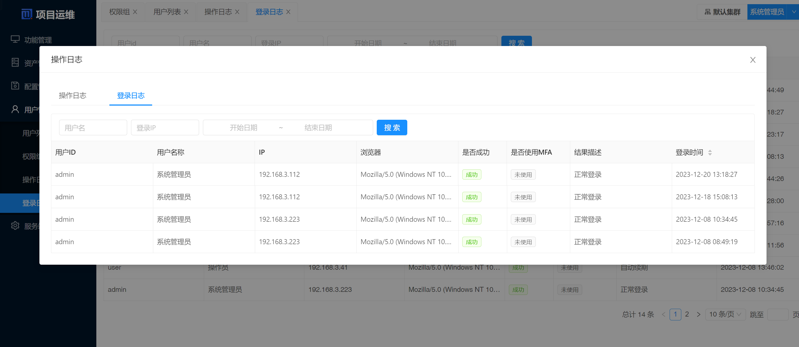
Task: Close the 权限组 tab with its X
Action: [135, 12]
